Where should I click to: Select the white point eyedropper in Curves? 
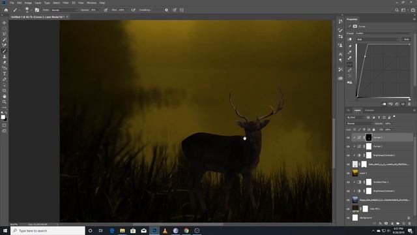tap(350, 58)
